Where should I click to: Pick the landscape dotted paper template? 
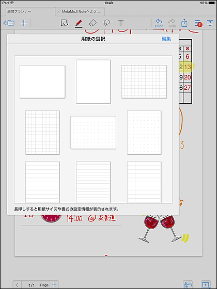click(93, 133)
